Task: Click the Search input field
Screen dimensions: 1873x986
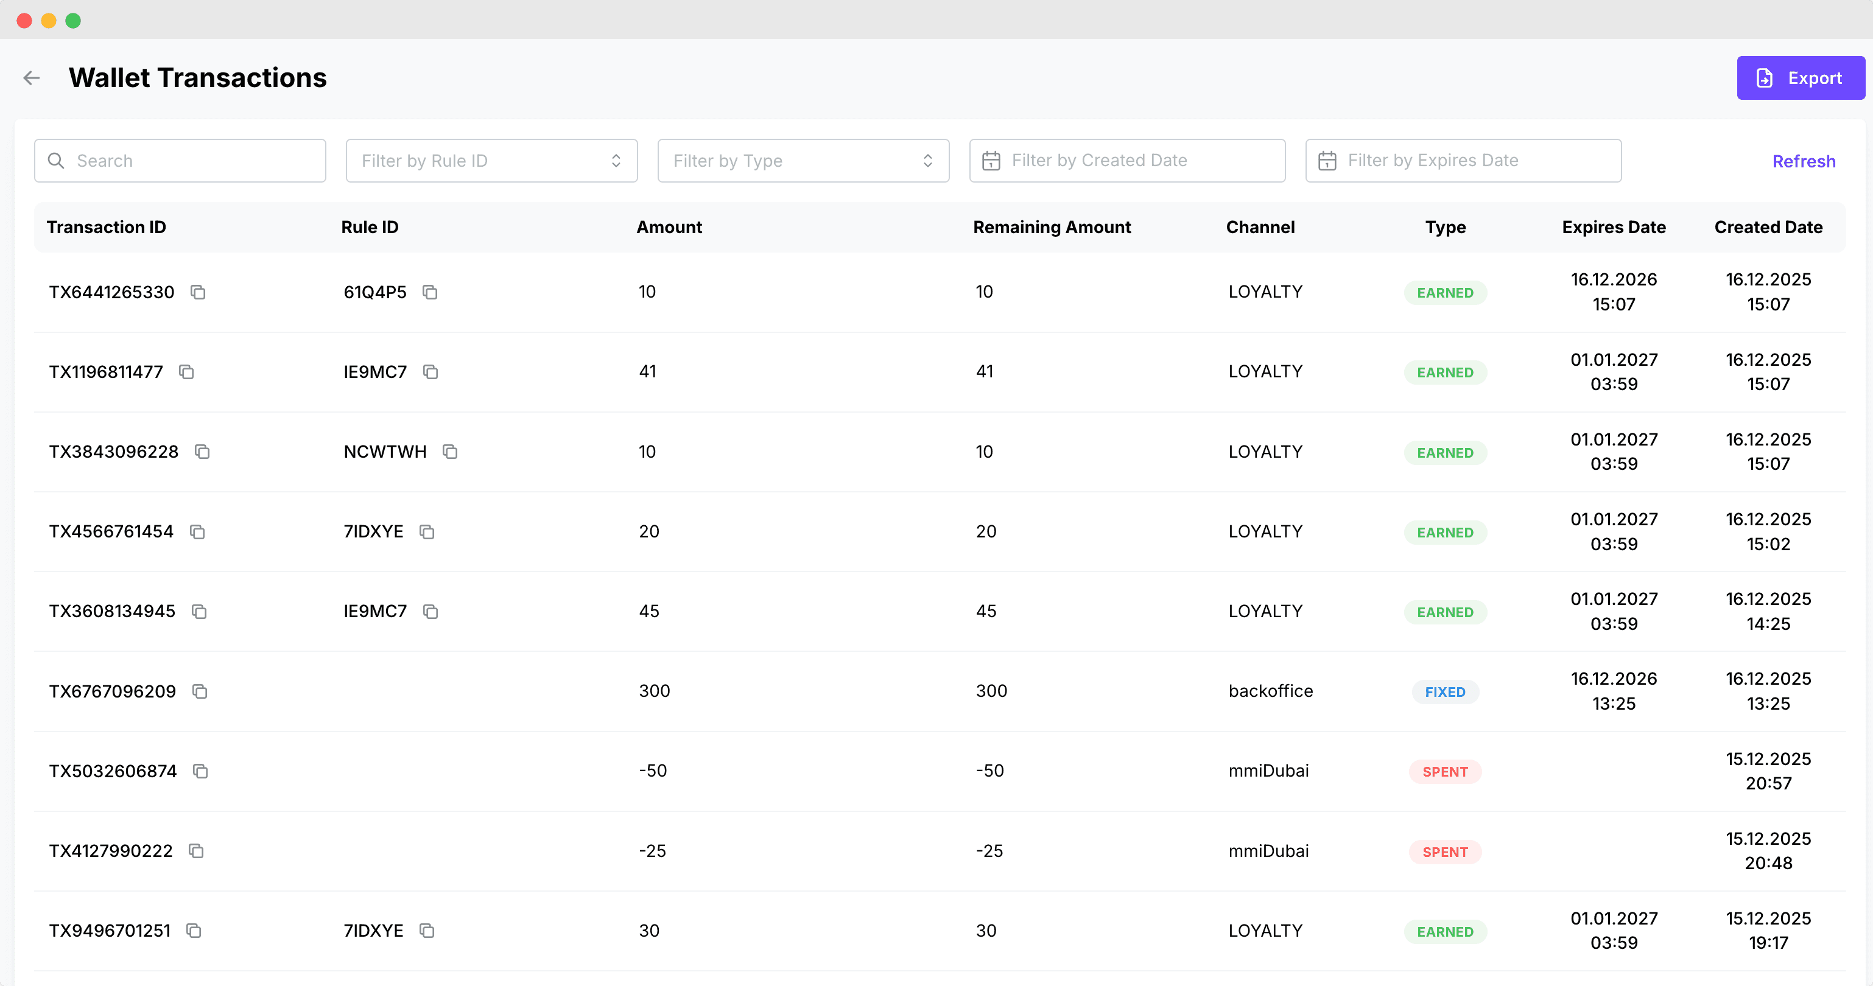Action: [x=180, y=161]
